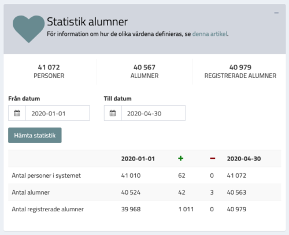The width and height of the screenshot is (289, 235).
Task: Click the 'Antal alumner' row label
Action: (31, 192)
